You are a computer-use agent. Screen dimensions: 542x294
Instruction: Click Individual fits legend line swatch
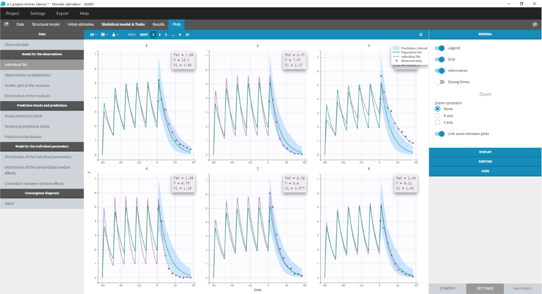click(x=396, y=56)
